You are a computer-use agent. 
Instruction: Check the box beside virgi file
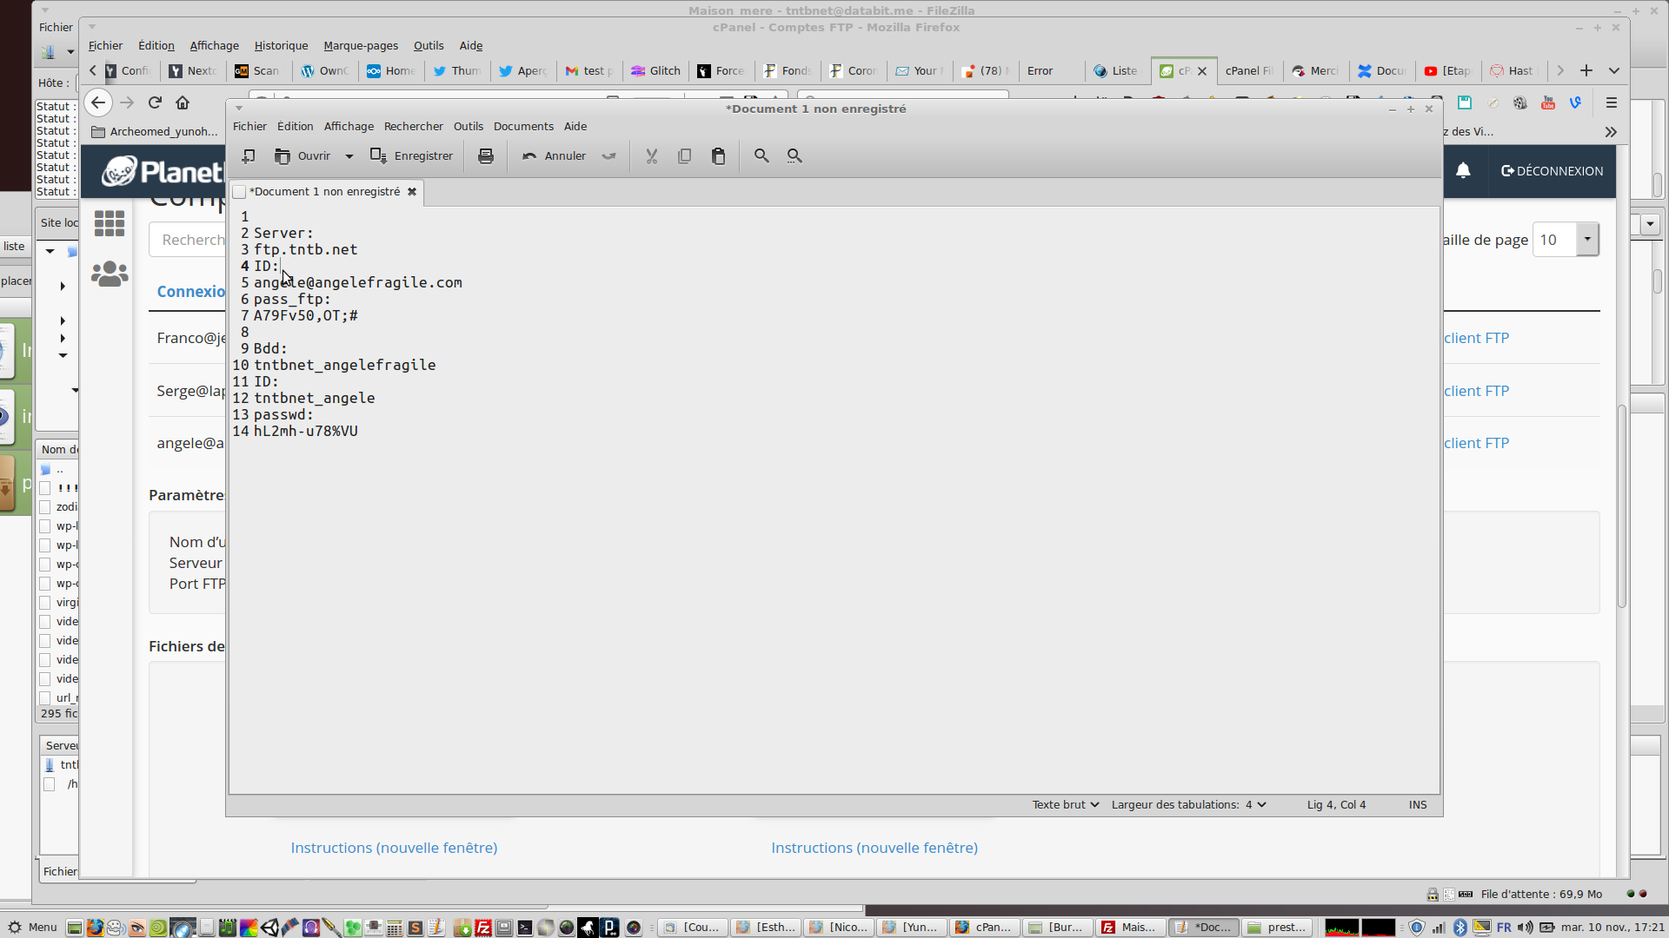[45, 603]
